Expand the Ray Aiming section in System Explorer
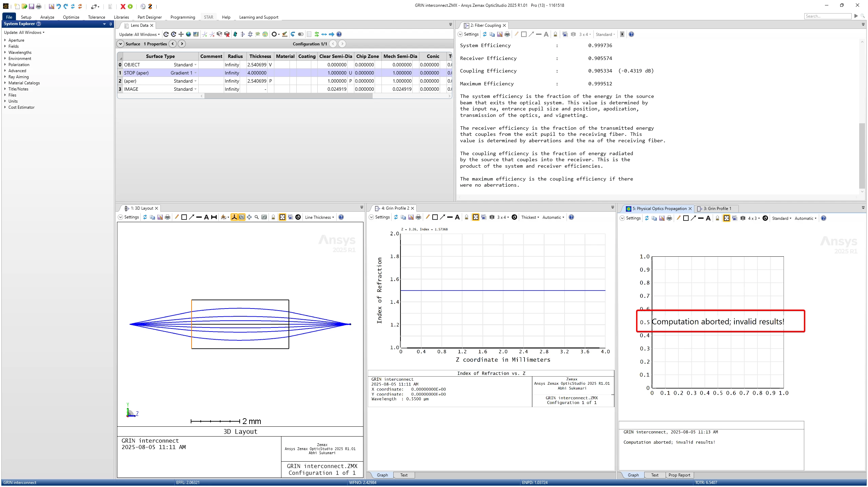868x487 pixels. click(5, 77)
